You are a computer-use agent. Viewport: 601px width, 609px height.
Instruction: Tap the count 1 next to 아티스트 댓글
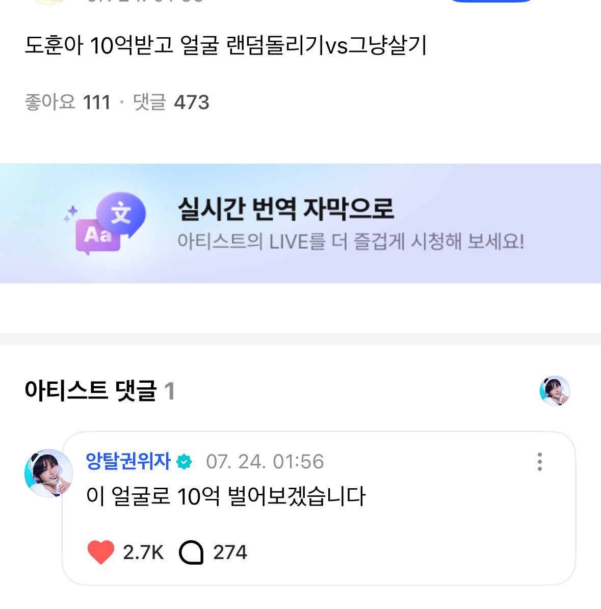tap(169, 391)
